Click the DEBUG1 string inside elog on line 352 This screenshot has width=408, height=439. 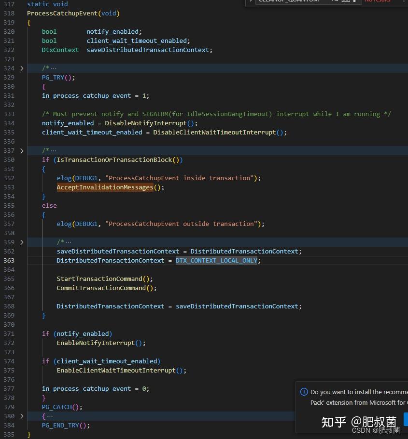[86, 178]
